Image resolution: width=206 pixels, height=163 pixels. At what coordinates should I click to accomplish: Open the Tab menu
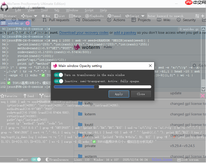[57, 10]
